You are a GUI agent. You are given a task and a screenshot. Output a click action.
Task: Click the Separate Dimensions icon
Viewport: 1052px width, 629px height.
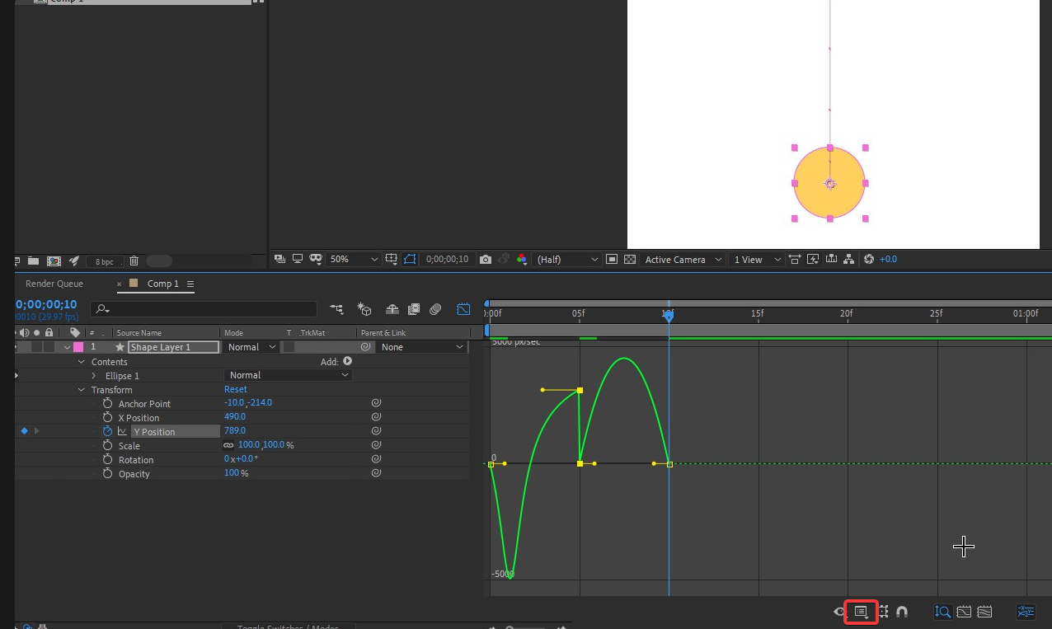(1026, 612)
